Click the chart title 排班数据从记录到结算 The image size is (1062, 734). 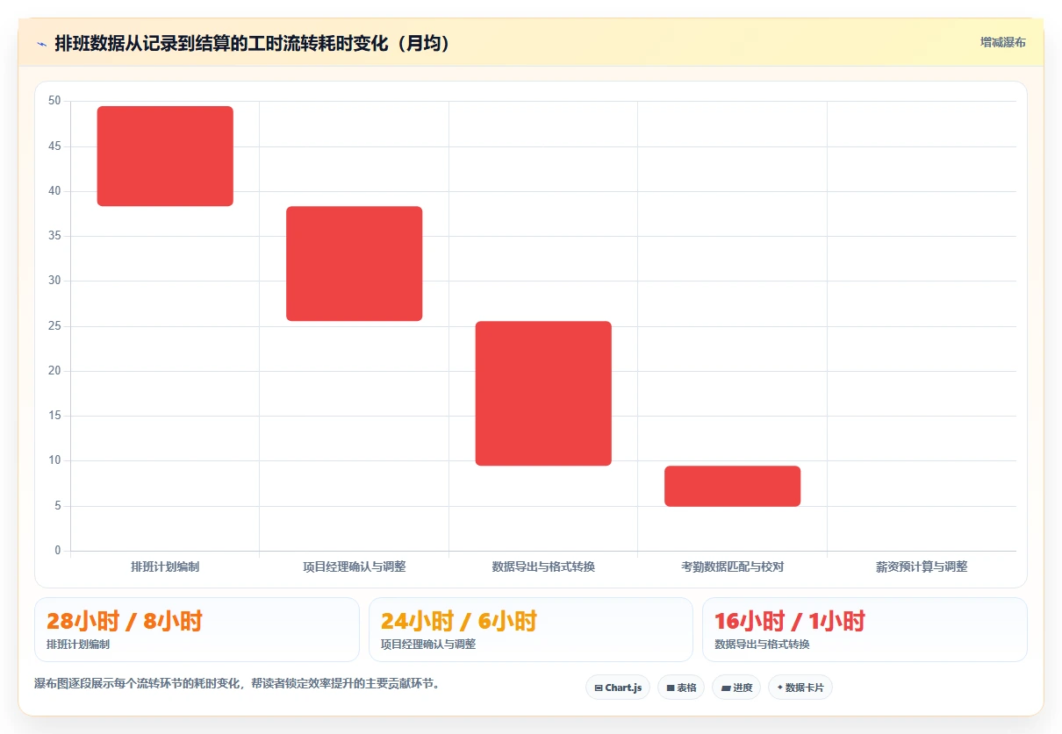point(252,43)
